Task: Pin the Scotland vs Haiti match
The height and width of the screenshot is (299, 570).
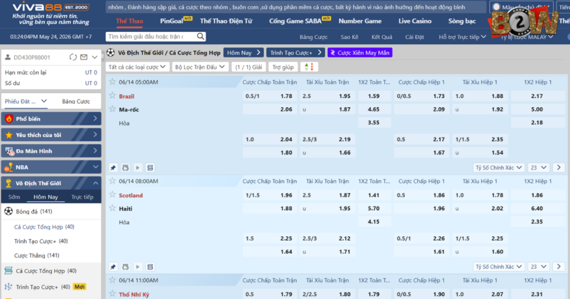Action: (113, 267)
